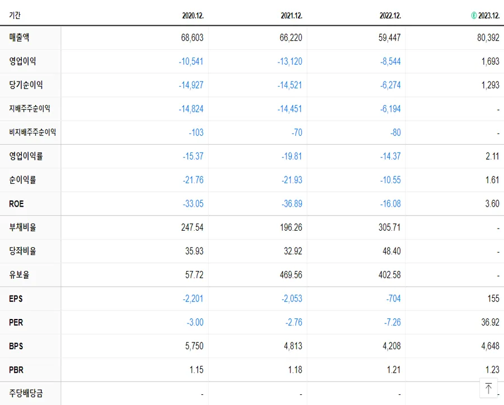Screen dimensions: 504x405
Task: Click the 1.18 PBR value
Action: tap(295, 370)
